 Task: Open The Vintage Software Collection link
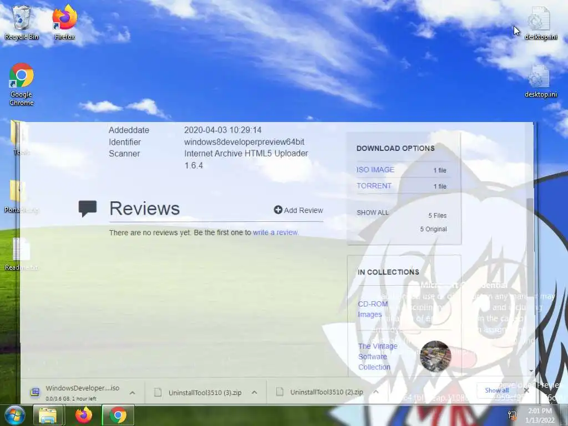pyautogui.click(x=377, y=357)
